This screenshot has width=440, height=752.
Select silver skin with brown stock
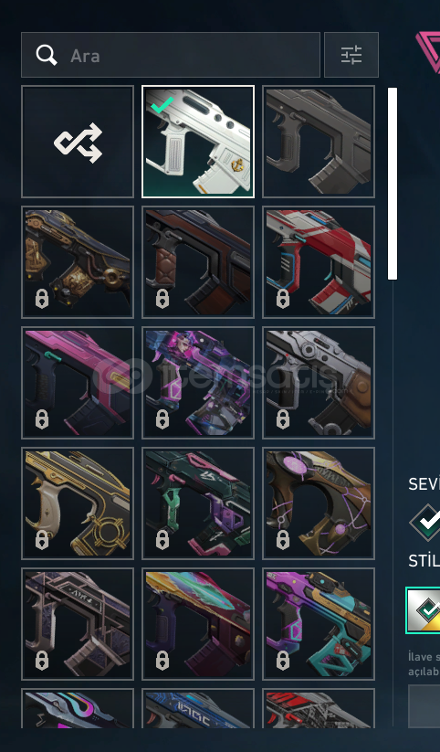click(319, 383)
